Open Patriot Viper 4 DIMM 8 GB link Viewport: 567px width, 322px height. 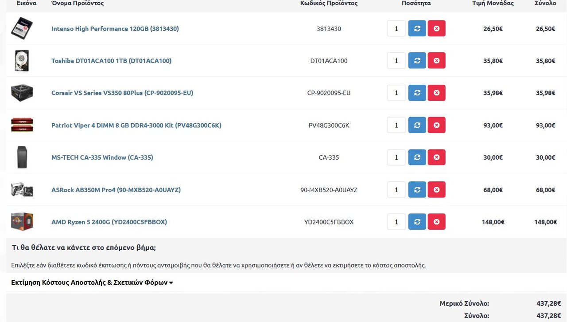pos(136,126)
